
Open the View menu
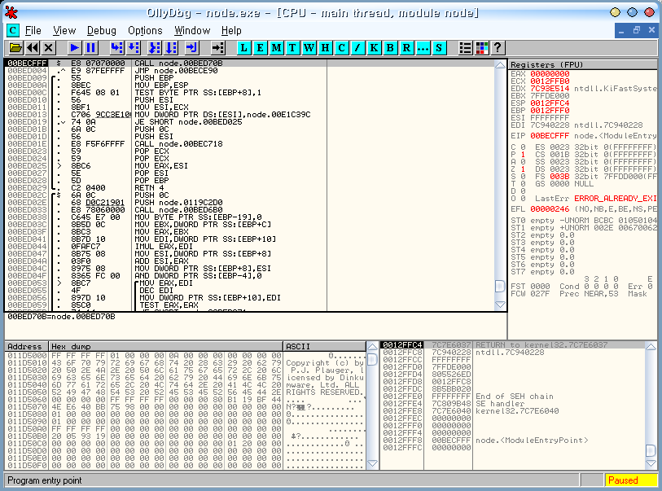[64, 30]
